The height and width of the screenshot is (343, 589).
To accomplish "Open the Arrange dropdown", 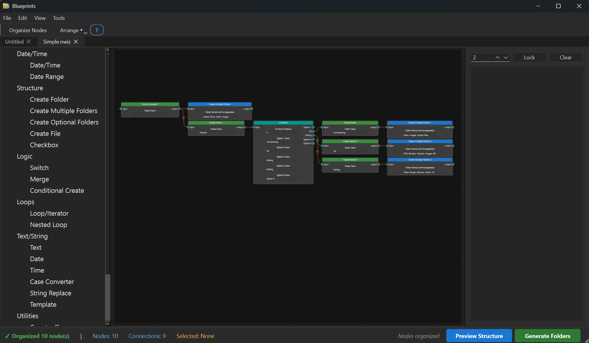I will click(71, 30).
